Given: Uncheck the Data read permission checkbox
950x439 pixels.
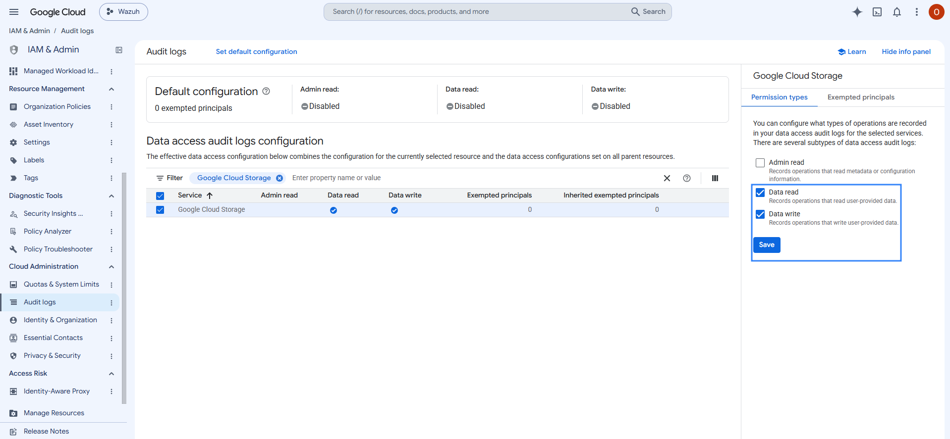Looking at the screenshot, I should pyautogui.click(x=760, y=193).
